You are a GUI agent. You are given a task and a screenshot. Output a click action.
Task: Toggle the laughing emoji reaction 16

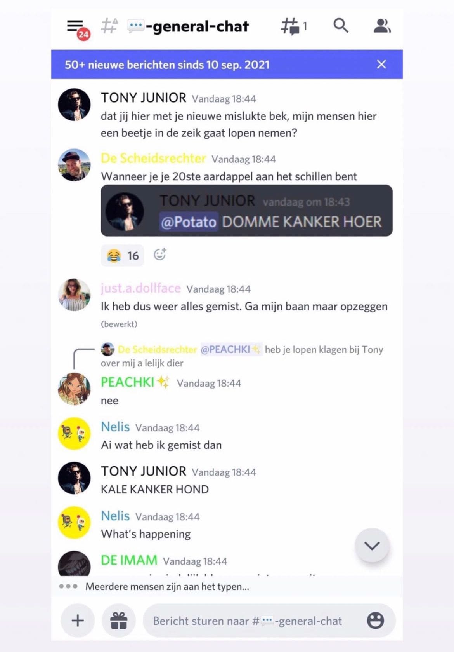[123, 255]
